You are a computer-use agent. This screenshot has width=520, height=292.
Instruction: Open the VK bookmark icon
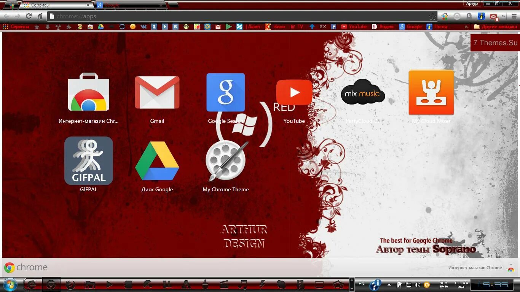click(x=144, y=27)
